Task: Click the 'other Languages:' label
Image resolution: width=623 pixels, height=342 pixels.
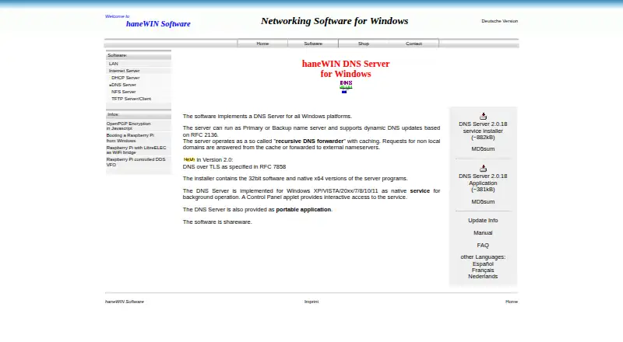Action: pyautogui.click(x=483, y=257)
